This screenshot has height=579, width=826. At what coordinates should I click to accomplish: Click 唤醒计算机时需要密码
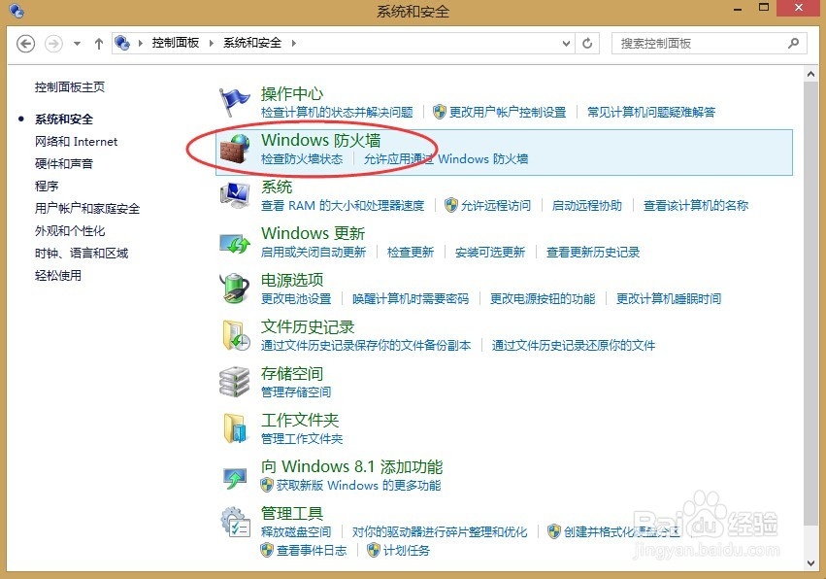coord(411,299)
